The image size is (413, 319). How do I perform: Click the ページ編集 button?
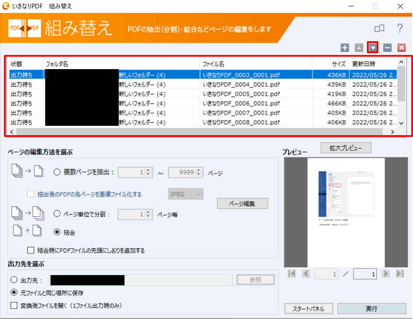point(242,203)
